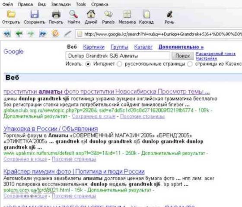
Task: Open Похожие страницы for potom.com.ua result
Action: [74, 196]
